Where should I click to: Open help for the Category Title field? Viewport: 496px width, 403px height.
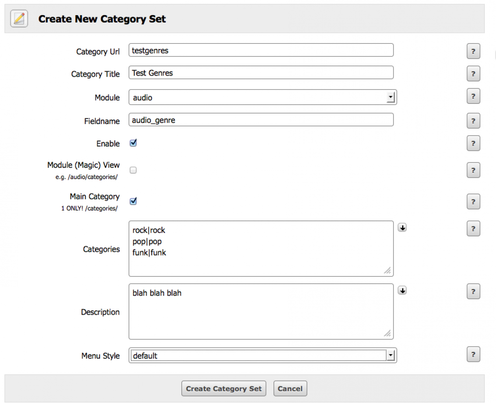coord(473,74)
